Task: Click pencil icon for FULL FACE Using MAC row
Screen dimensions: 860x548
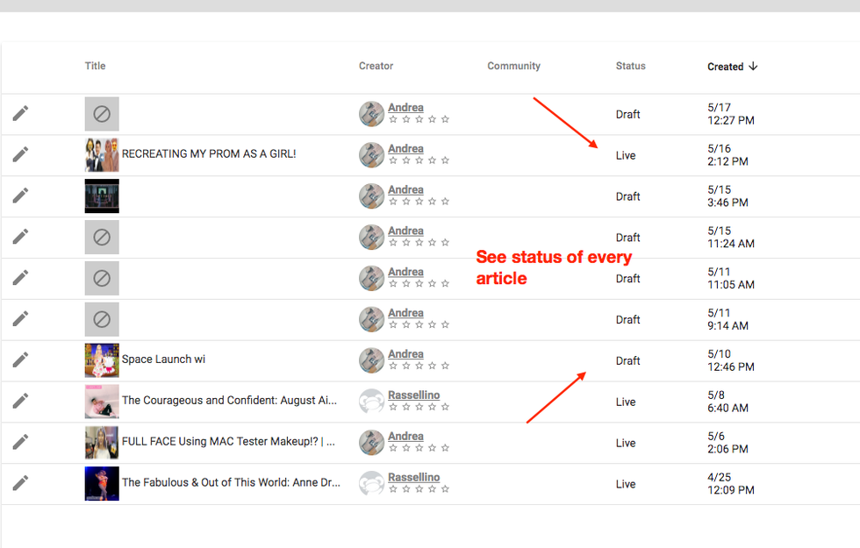Action: click(20, 442)
